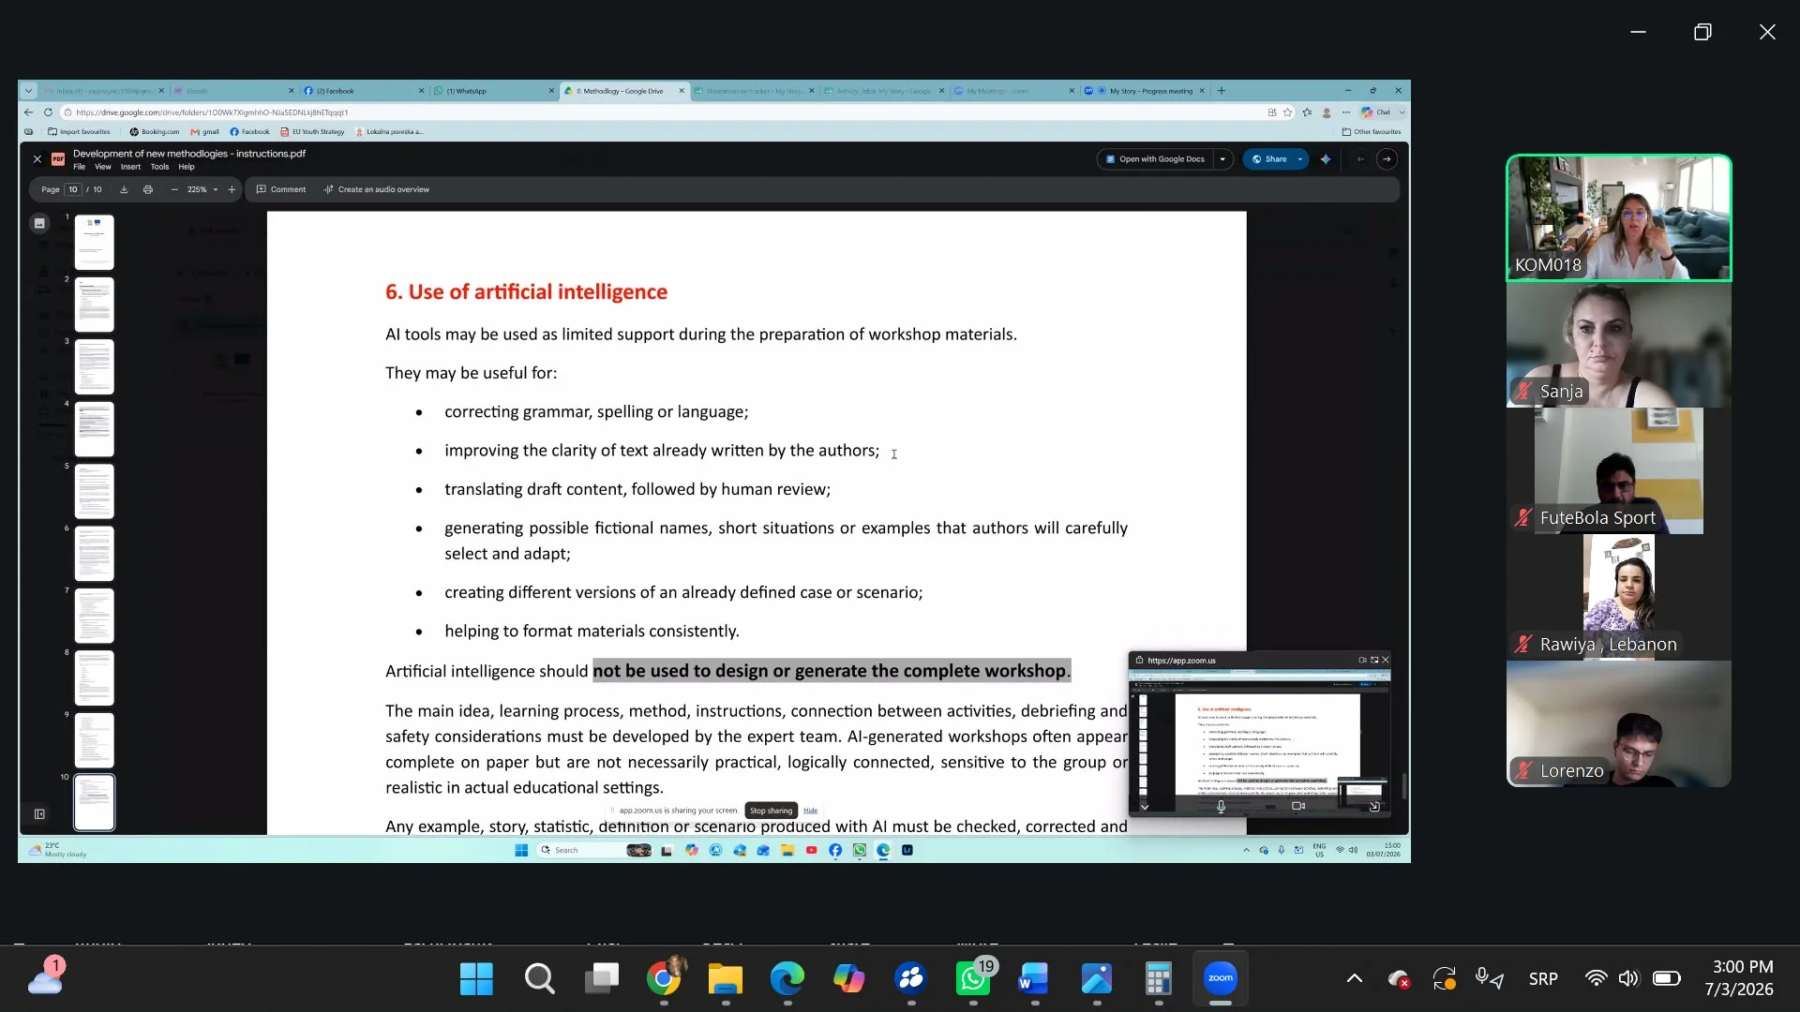Open the Gemini sparkle icon beside Share
The image size is (1800, 1012).
1326,159
